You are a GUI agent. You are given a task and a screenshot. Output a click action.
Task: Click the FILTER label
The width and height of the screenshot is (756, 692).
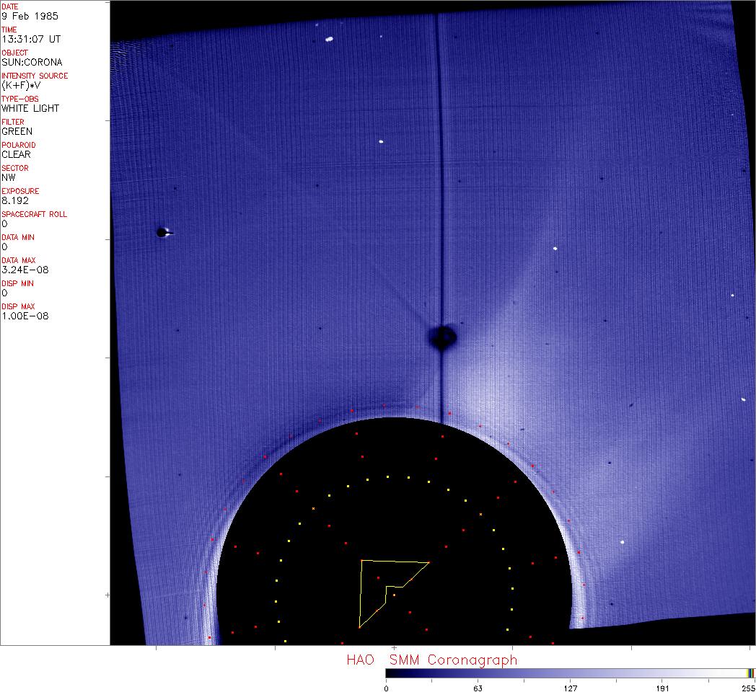click(12, 123)
